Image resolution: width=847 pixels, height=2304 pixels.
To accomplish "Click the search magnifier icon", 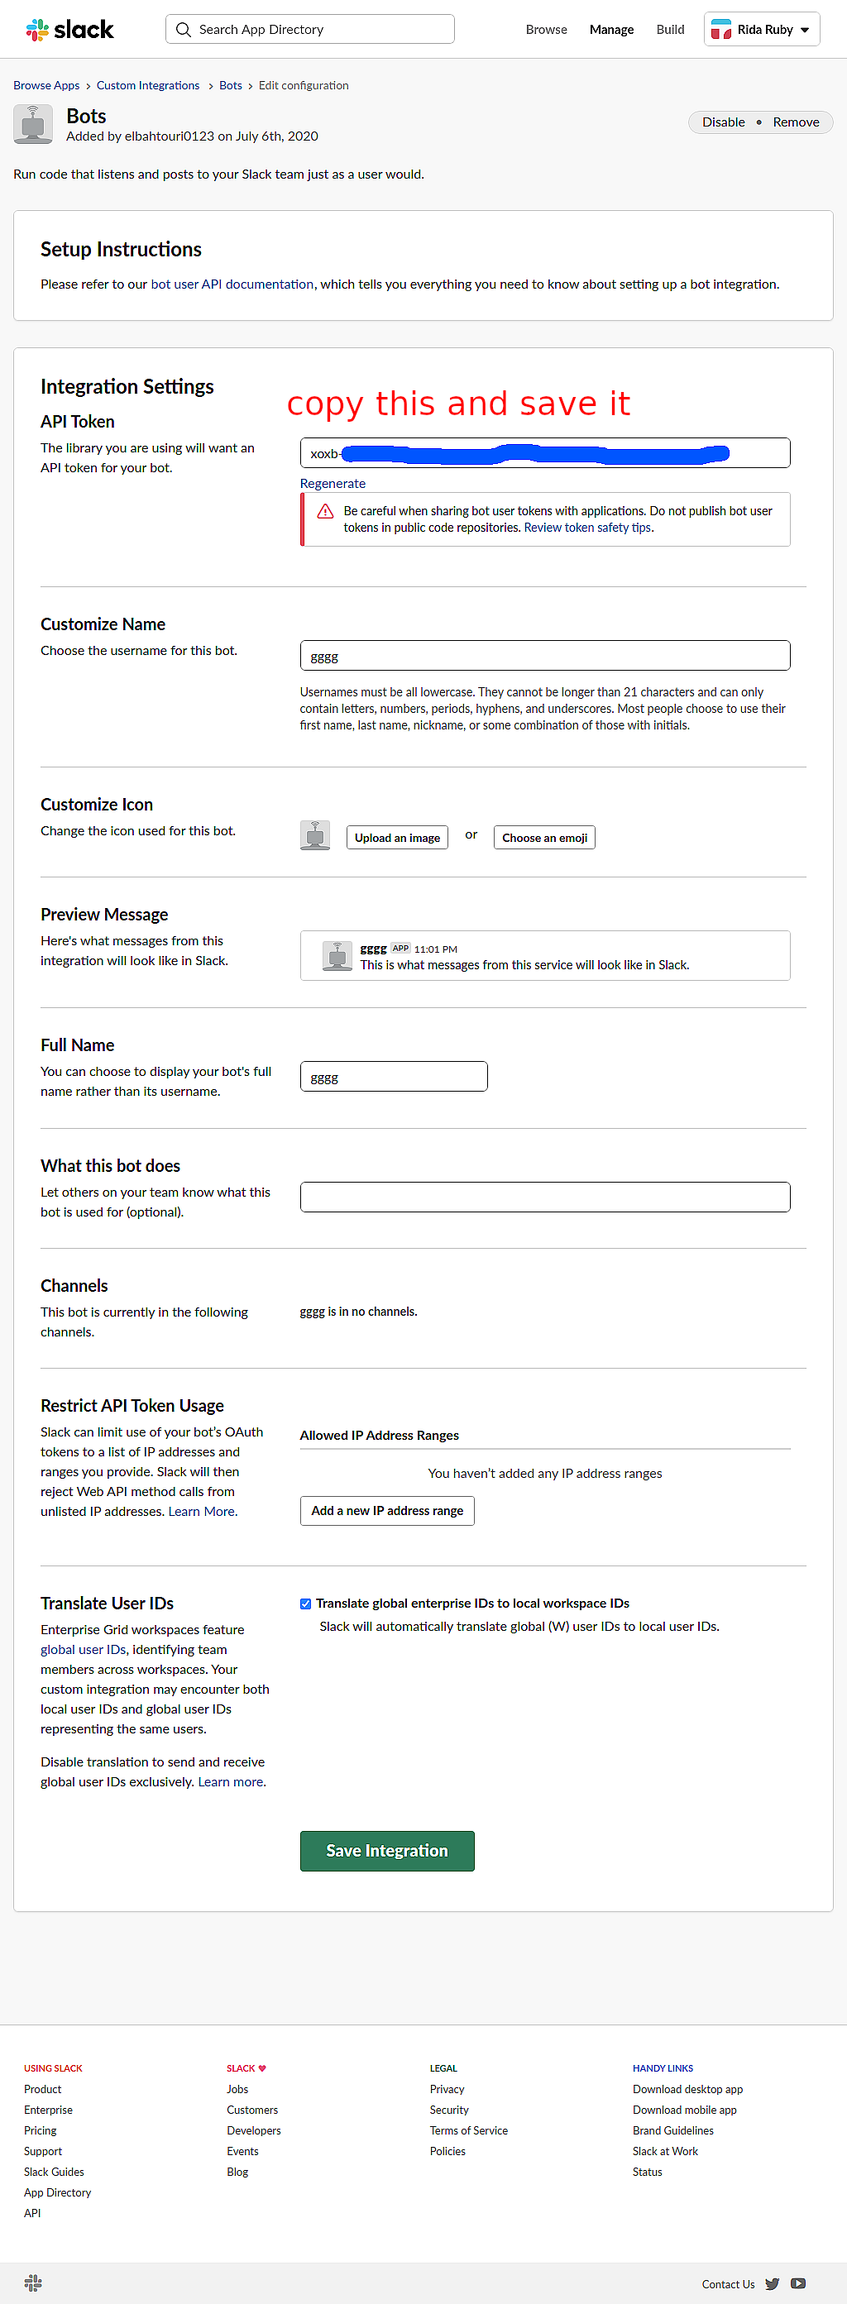I will click(184, 30).
